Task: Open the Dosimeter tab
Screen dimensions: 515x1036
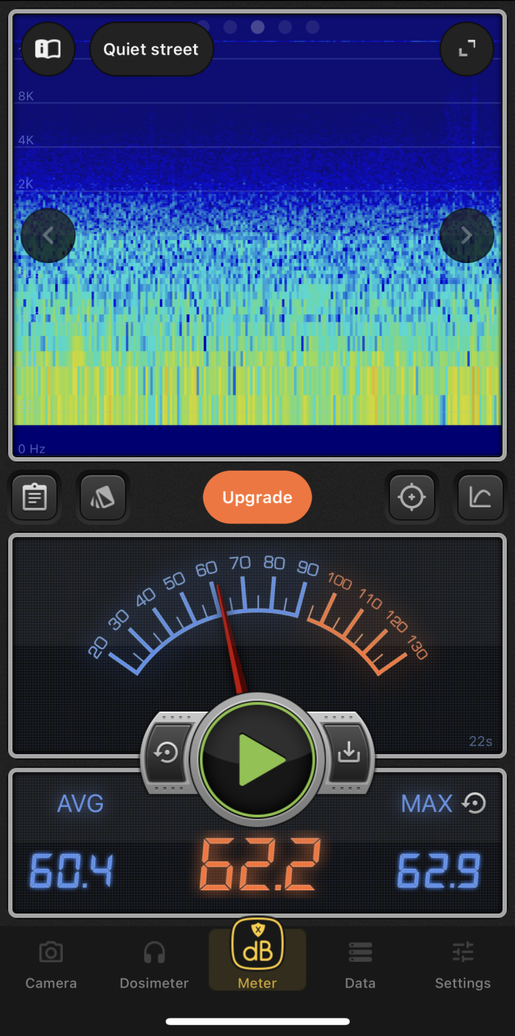Action: point(154,965)
